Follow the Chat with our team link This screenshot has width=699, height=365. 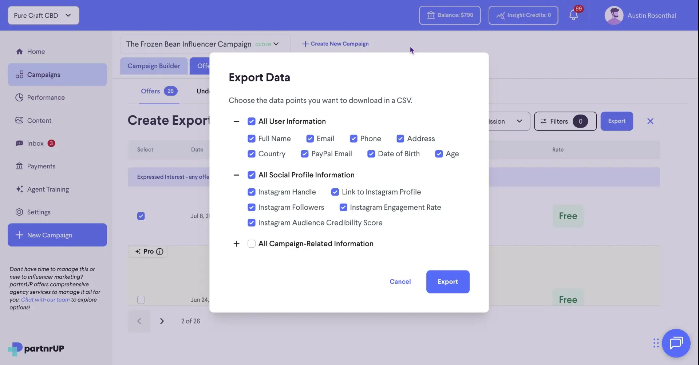click(46, 300)
